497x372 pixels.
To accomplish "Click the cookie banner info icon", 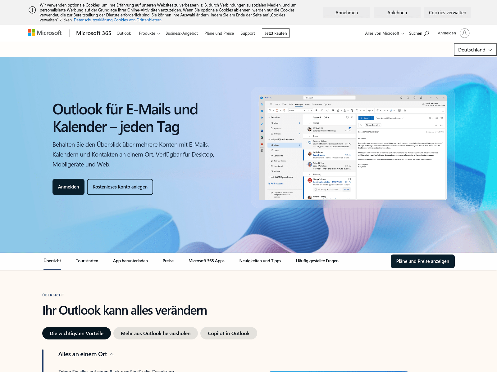I will point(32,10).
